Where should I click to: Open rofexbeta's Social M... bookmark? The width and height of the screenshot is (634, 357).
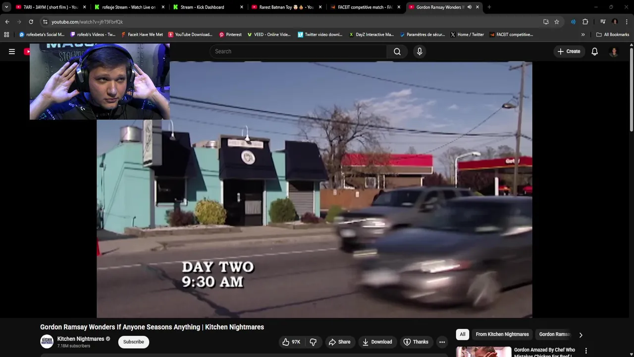click(42, 35)
